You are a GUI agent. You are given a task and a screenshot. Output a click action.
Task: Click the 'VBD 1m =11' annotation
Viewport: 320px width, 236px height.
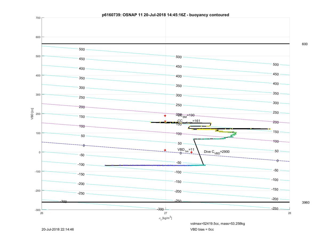(x=186, y=150)
